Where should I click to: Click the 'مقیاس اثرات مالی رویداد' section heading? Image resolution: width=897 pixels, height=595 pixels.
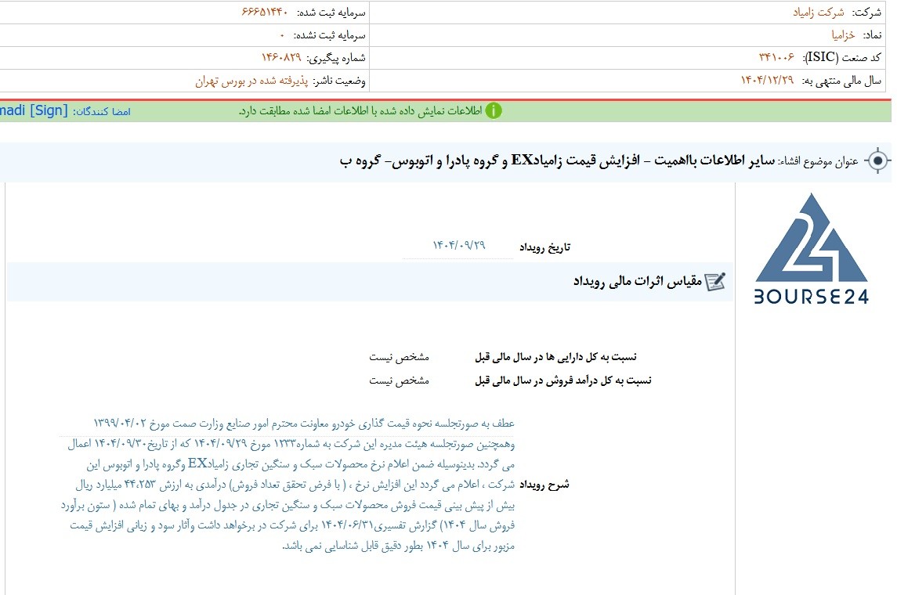pos(637,281)
